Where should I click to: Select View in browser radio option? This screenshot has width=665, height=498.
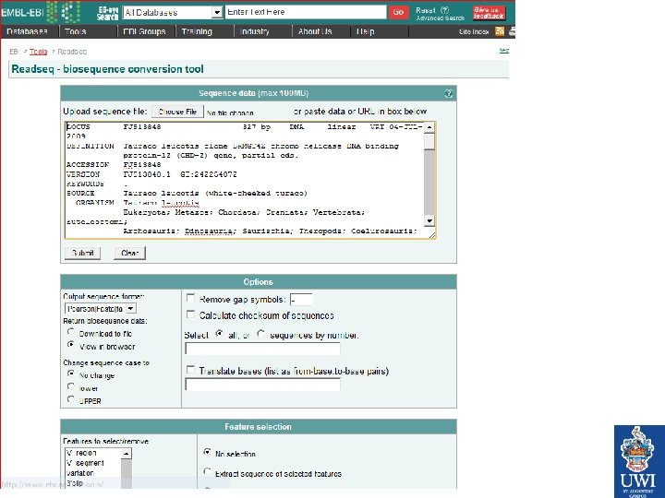coord(71,345)
